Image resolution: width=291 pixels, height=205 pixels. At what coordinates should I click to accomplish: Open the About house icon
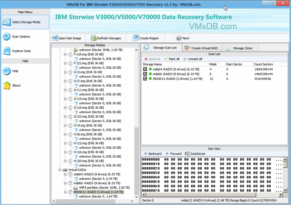[x=7, y=85]
